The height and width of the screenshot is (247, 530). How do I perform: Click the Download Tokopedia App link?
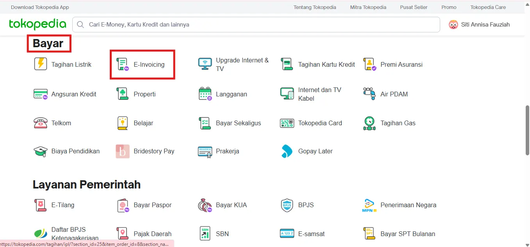39,7
